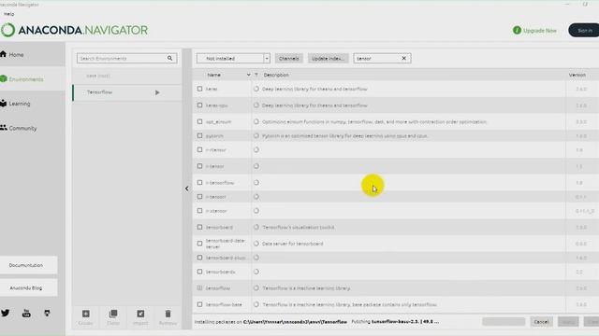Screen dimensions: 599x336
Task: Click the status circle for opt_einsum row
Action: (x=256, y=121)
